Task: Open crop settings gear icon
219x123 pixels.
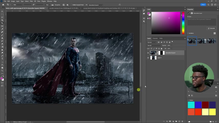Action: (x=67, y=5)
